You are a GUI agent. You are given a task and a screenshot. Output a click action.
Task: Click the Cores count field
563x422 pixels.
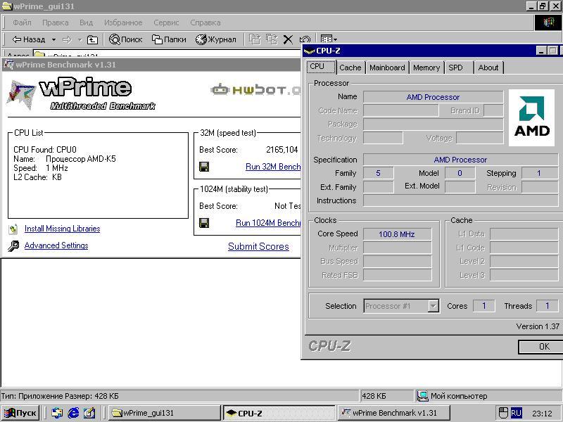coord(484,306)
